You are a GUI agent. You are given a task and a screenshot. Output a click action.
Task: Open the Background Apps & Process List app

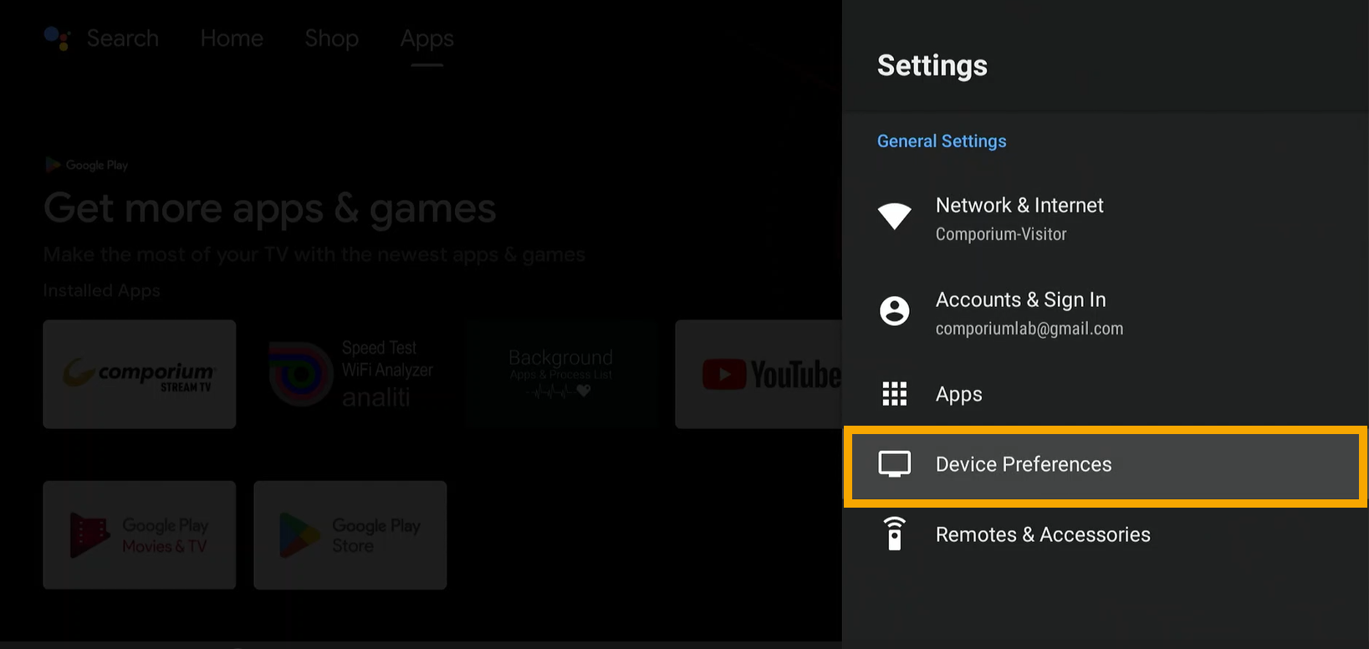pyautogui.click(x=561, y=374)
